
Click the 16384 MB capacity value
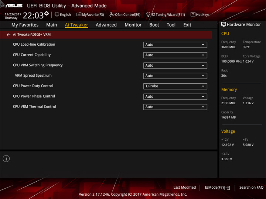(x=228, y=117)
